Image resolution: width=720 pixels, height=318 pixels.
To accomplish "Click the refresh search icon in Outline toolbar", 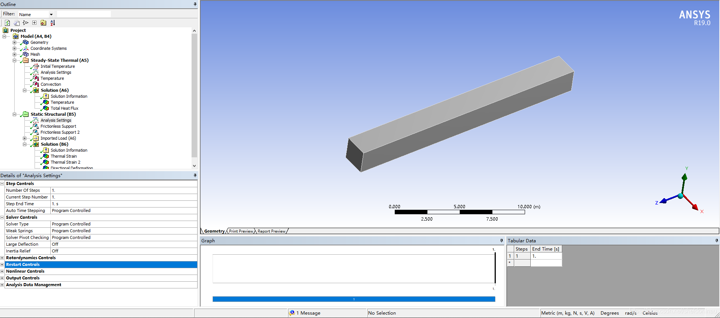I will [x=7, y=23].
